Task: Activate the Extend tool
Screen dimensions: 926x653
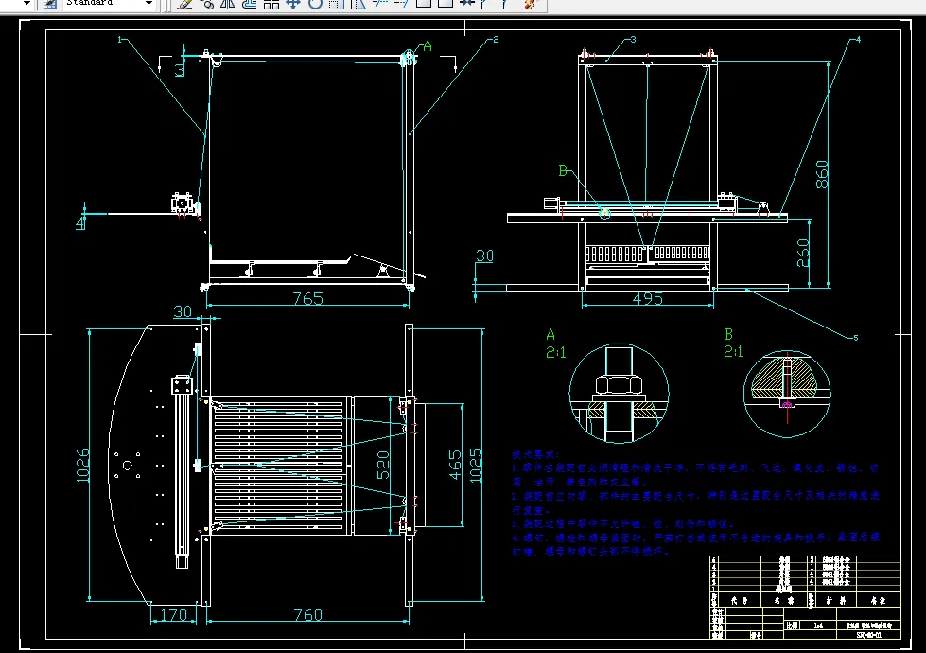Action: coord(402,4)
